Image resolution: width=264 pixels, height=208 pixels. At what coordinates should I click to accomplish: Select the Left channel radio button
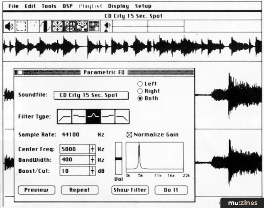tap(140, 84)
